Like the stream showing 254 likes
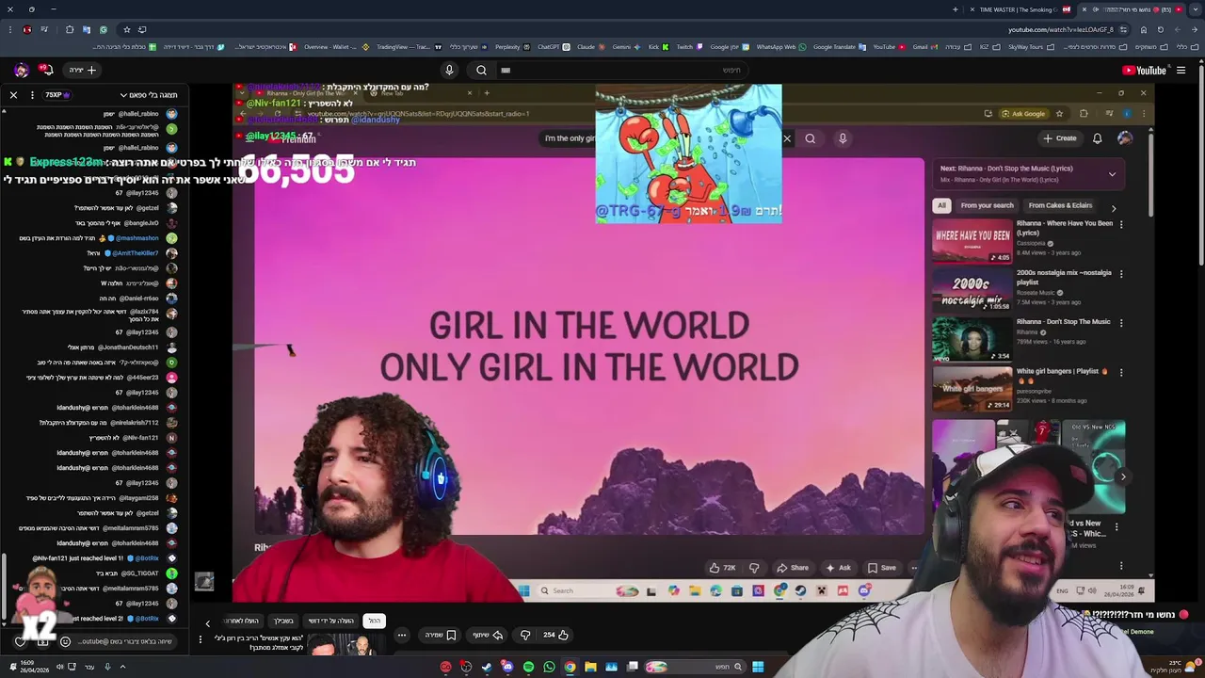Viewport: 1205px width, 678px height. point(555,635)
